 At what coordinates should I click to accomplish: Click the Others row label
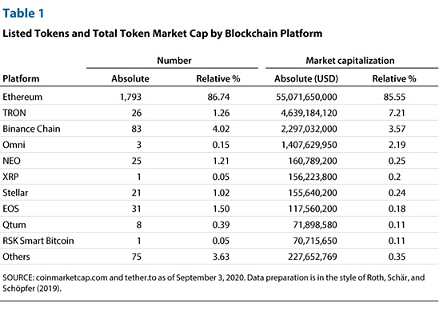point(16,257)
